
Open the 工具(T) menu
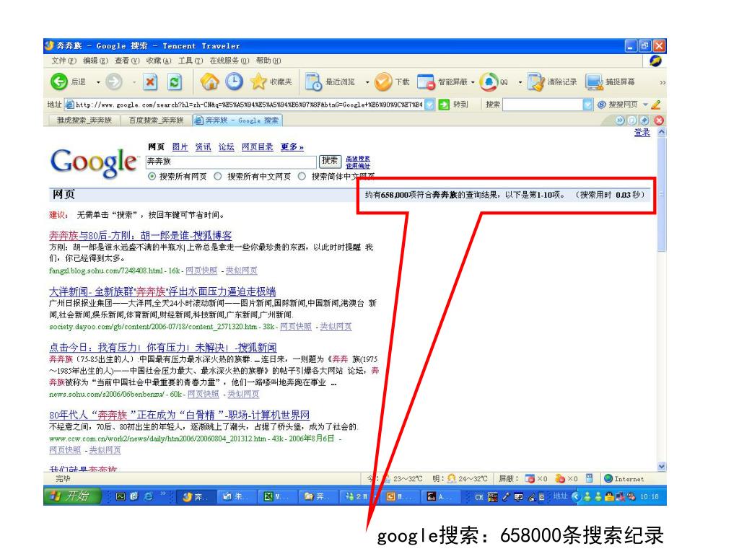[191, 61]
